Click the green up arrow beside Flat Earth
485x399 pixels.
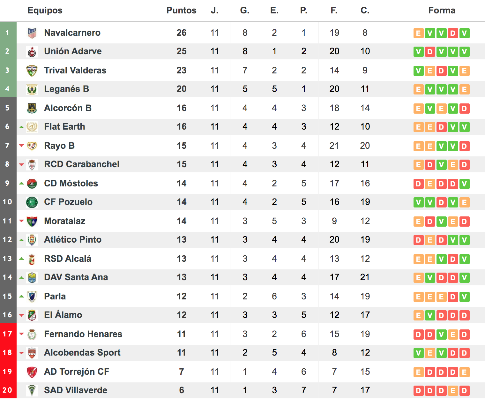pos(21,127)
